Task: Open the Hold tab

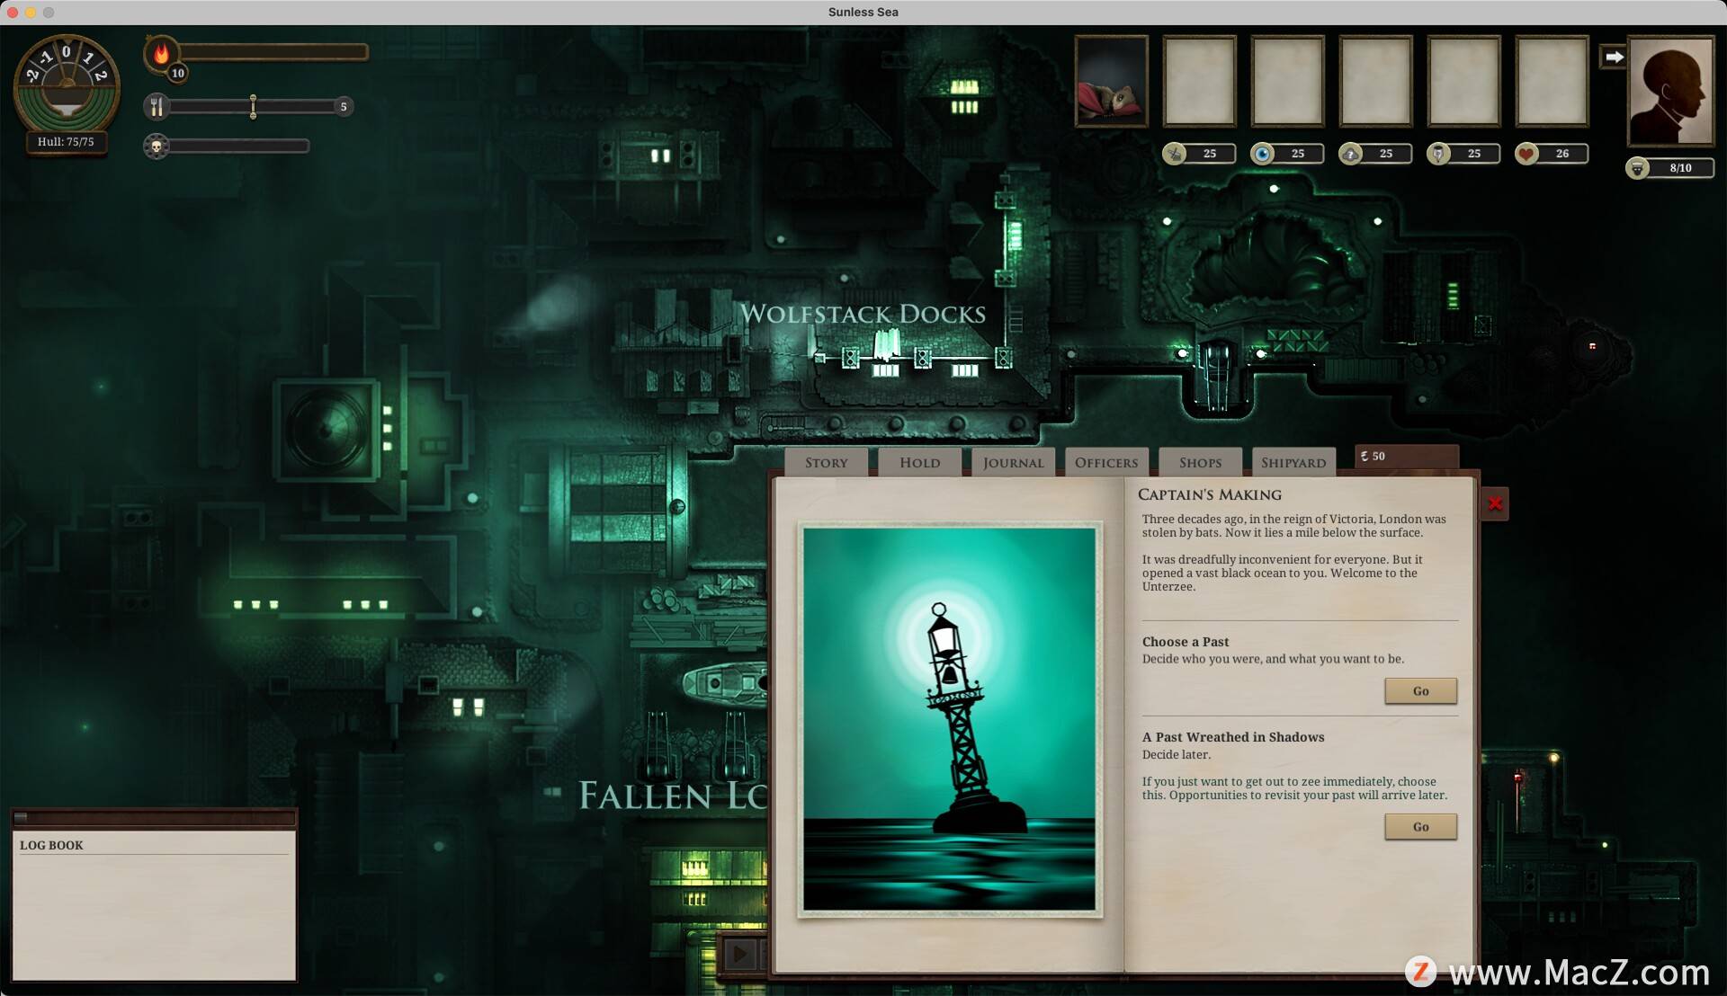Action: point(919,462)
